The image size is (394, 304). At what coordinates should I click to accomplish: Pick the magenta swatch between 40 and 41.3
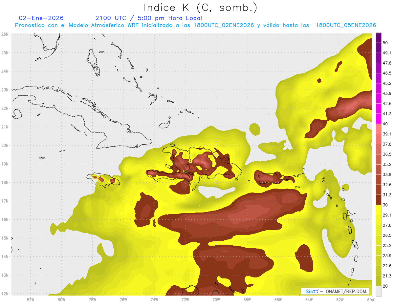click(379, 119)
